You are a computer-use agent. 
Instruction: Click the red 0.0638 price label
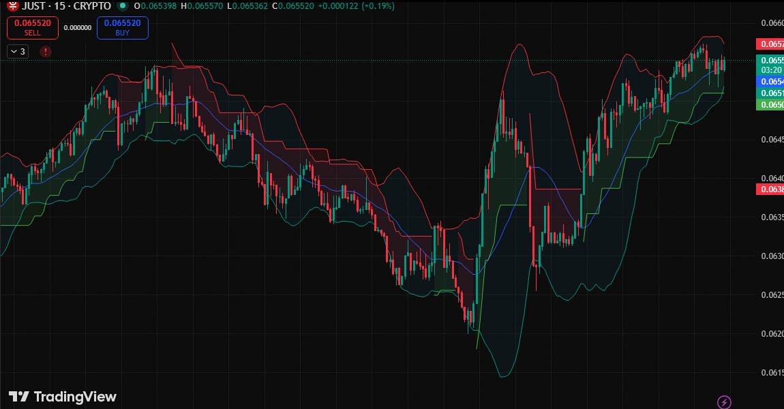point(770,189)
